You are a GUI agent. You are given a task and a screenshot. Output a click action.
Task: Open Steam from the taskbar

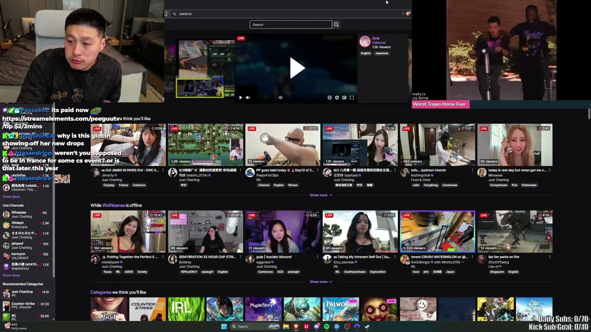pos(367,326)
